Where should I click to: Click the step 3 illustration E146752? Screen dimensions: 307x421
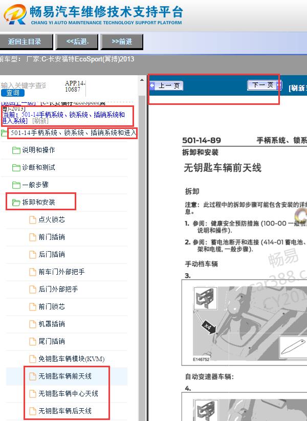point(244,323)
